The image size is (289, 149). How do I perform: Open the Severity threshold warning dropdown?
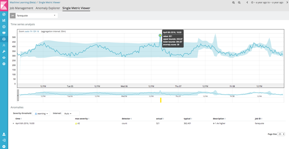tap(41, 113)
